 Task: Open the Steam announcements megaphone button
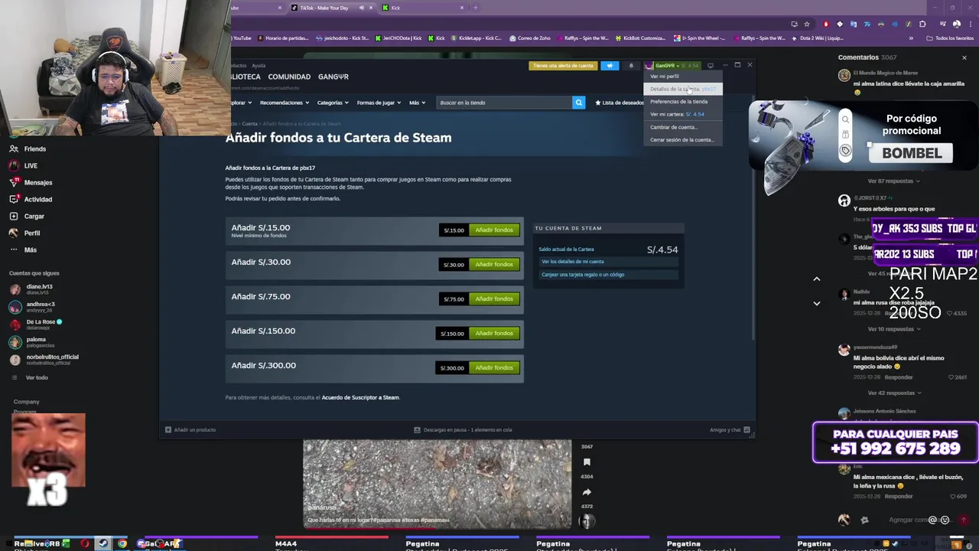(x=610, y=66)
